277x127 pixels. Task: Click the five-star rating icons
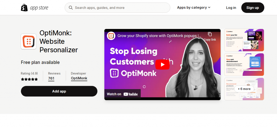[29, 79]
